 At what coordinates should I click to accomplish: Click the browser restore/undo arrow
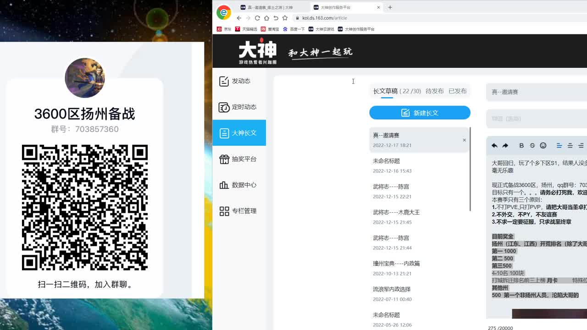click(x=276, y=18)
